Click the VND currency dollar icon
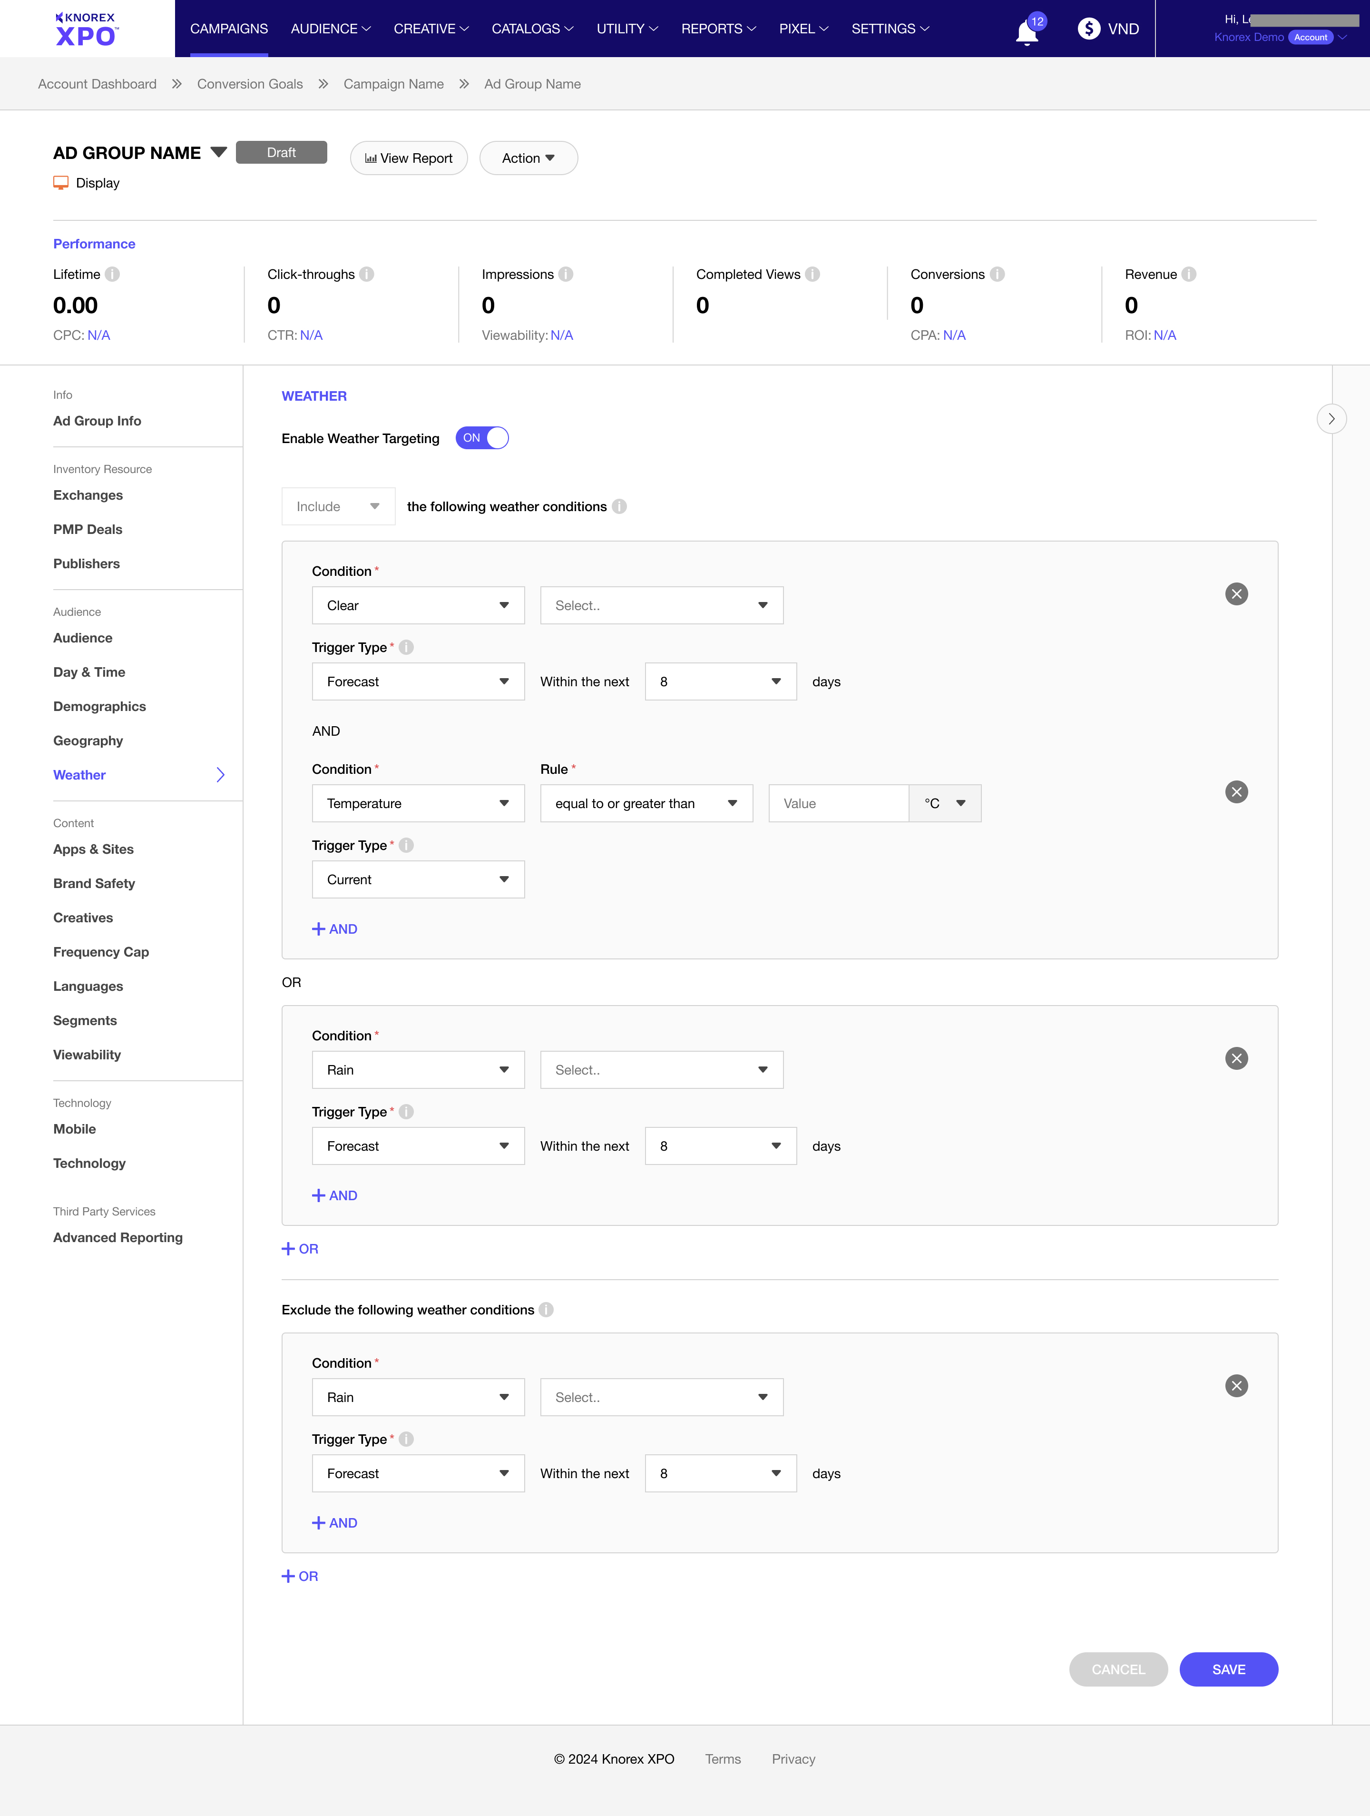 click(x=1088, y=29)
